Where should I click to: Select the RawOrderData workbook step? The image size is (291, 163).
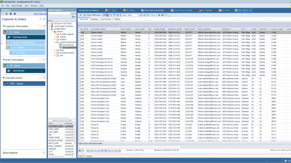tap(25, 71)
